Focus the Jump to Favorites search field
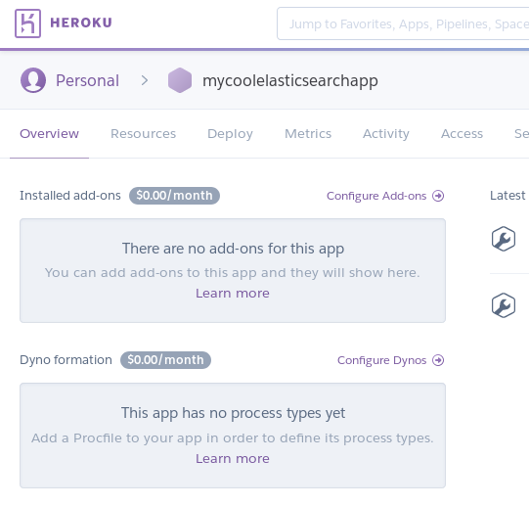The height and width of the screenshot is (506, 529). (403, 23)
